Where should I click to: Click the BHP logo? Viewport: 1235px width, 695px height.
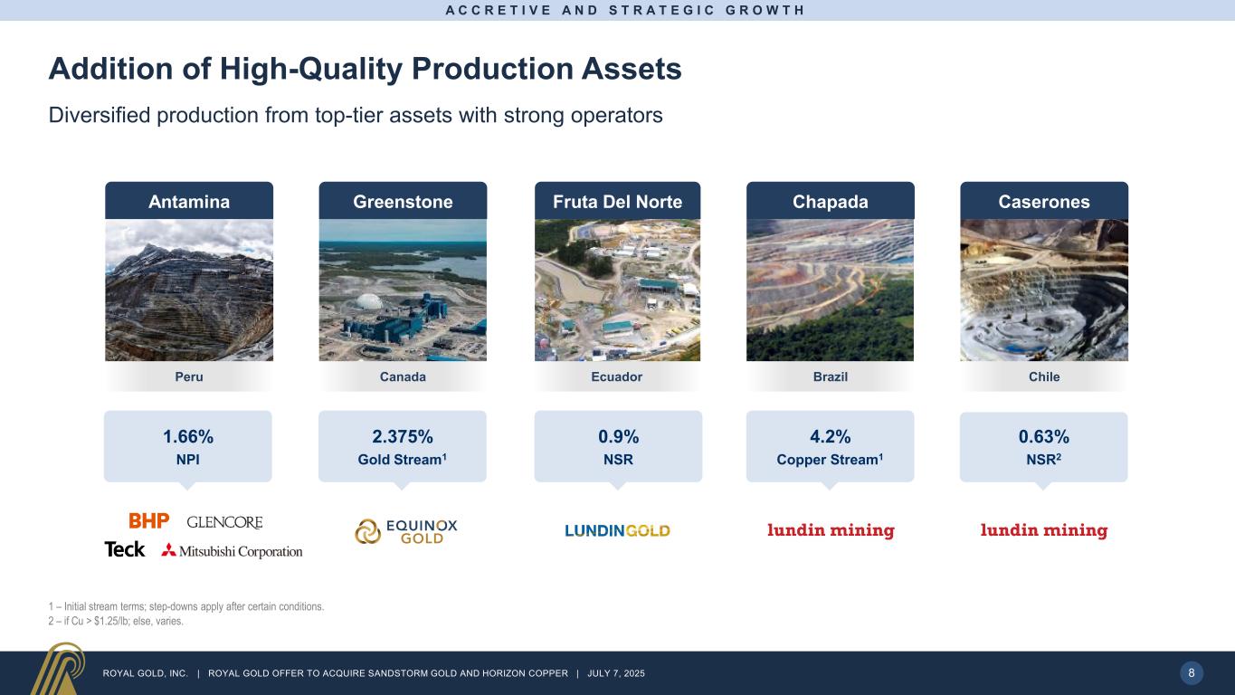(149, 522)
